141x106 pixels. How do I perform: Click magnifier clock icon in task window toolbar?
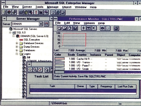(x=35, y=70)
